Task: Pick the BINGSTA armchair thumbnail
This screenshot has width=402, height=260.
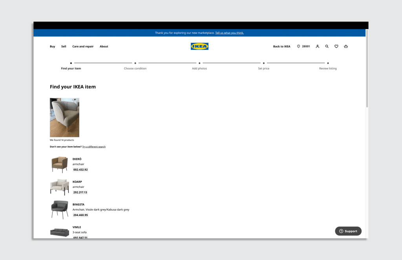Action: 59,209
